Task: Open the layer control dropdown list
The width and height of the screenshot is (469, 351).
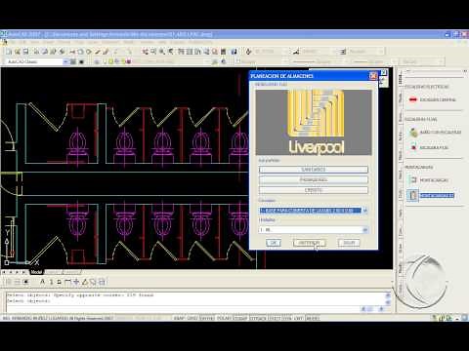Action: coord(207,61)
